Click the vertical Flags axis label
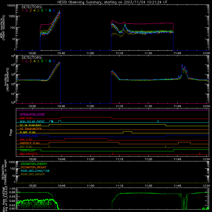Screen dimensions: 212x212 (x=11, y=132)
